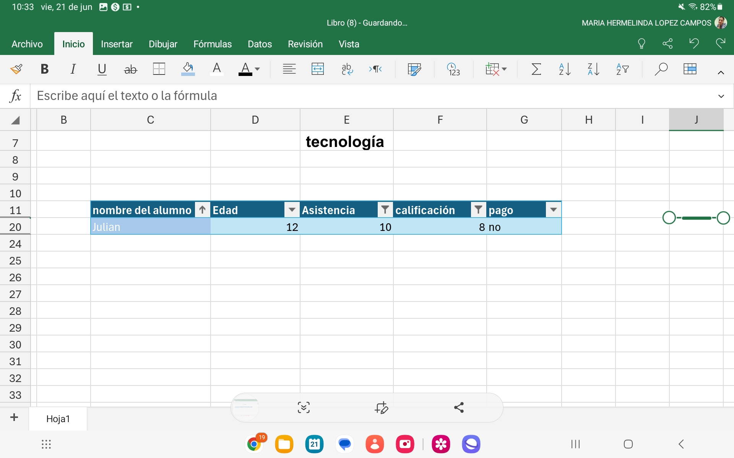Image resolution: width=734 pixels, height=458 pixels.
Task: Add a new sheet with plus button
Action: 14,417
